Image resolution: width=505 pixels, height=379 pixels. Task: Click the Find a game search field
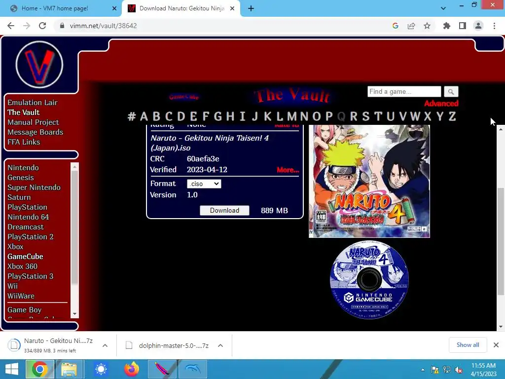(x=404, y=92)
